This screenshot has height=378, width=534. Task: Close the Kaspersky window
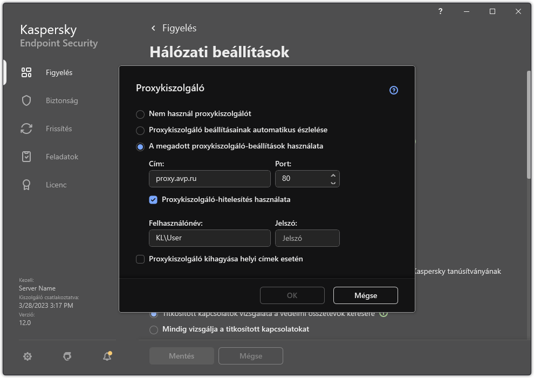pyautogui.click(x=518, y=11)
